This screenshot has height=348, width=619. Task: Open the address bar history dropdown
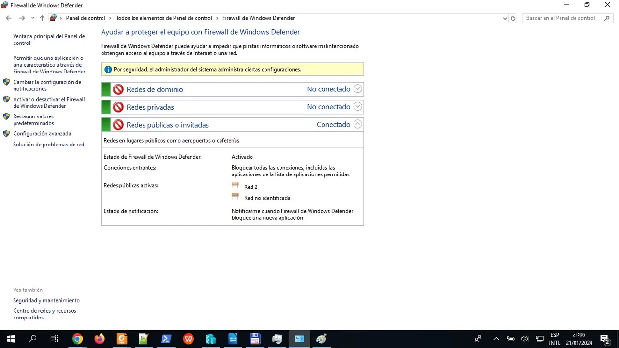(x=505, y=18)
